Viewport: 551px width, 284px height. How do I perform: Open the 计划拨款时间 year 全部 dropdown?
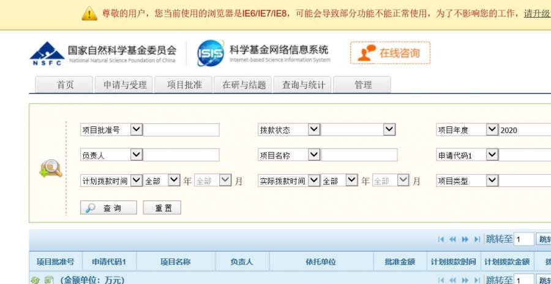point(174,181)
